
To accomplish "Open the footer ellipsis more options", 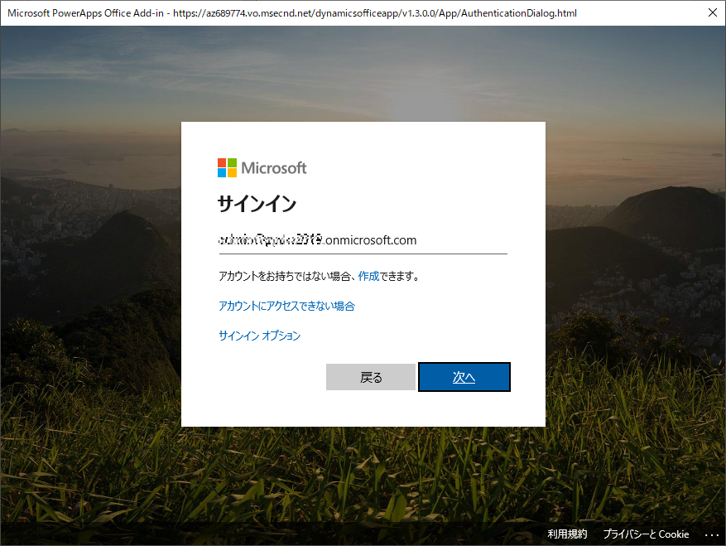I will (x=712, y=535).
